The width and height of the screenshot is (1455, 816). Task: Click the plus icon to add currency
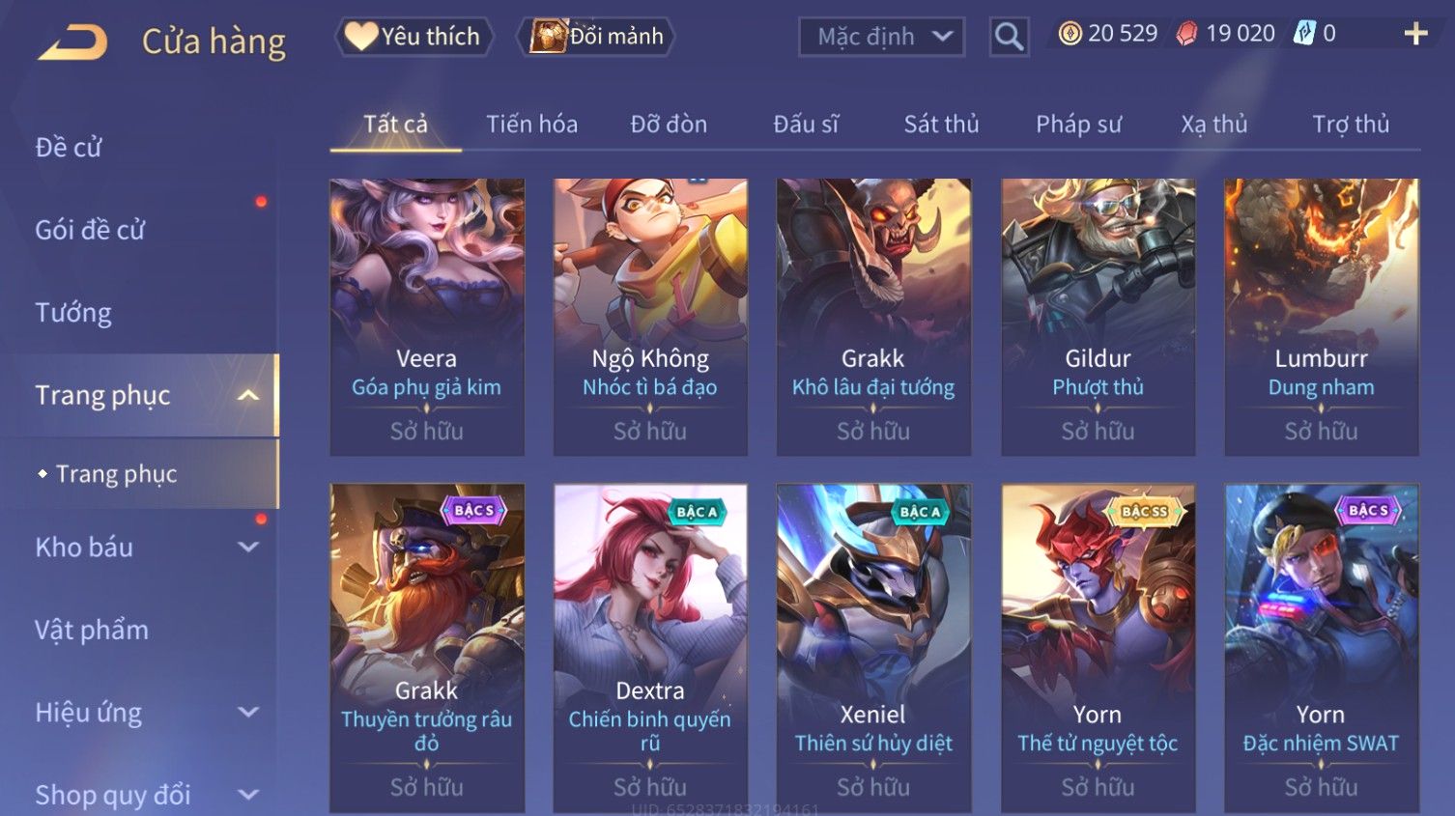[1415, 34]
